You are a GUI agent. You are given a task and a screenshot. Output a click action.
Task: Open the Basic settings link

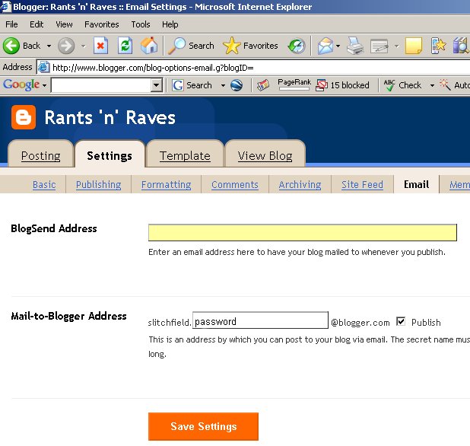[44, 184]
